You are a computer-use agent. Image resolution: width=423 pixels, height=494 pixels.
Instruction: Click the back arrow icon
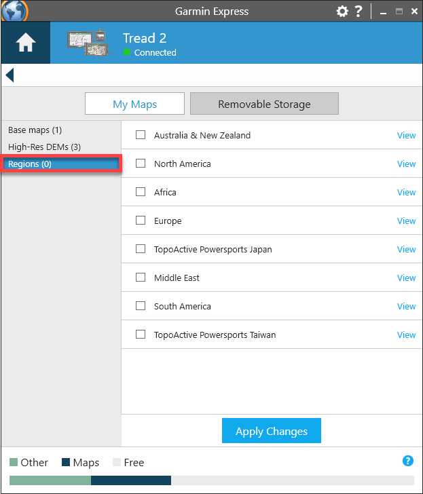10,75
